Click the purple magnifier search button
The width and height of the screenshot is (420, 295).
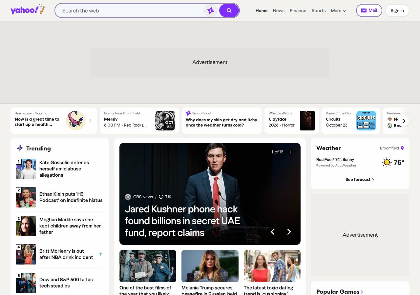[x=229, y=10]
